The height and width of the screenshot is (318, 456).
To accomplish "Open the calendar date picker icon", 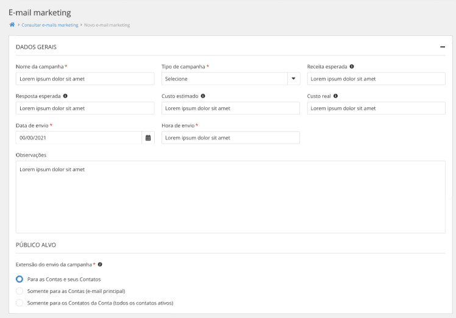I will tap(148, 138).
